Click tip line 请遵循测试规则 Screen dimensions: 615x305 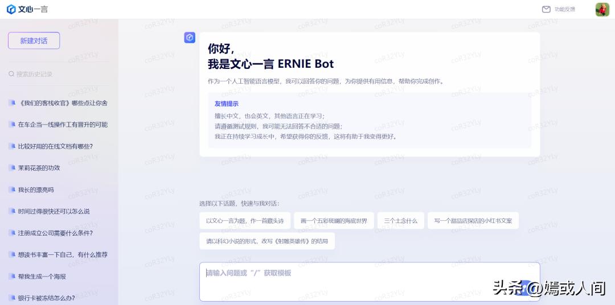point(278,126)
